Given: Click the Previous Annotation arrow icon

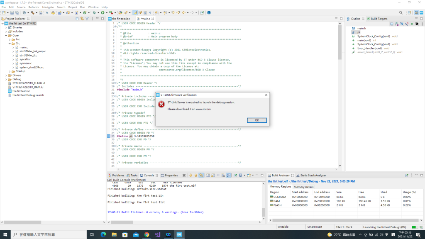Looking at the screenshot, I should click(164, 13).
